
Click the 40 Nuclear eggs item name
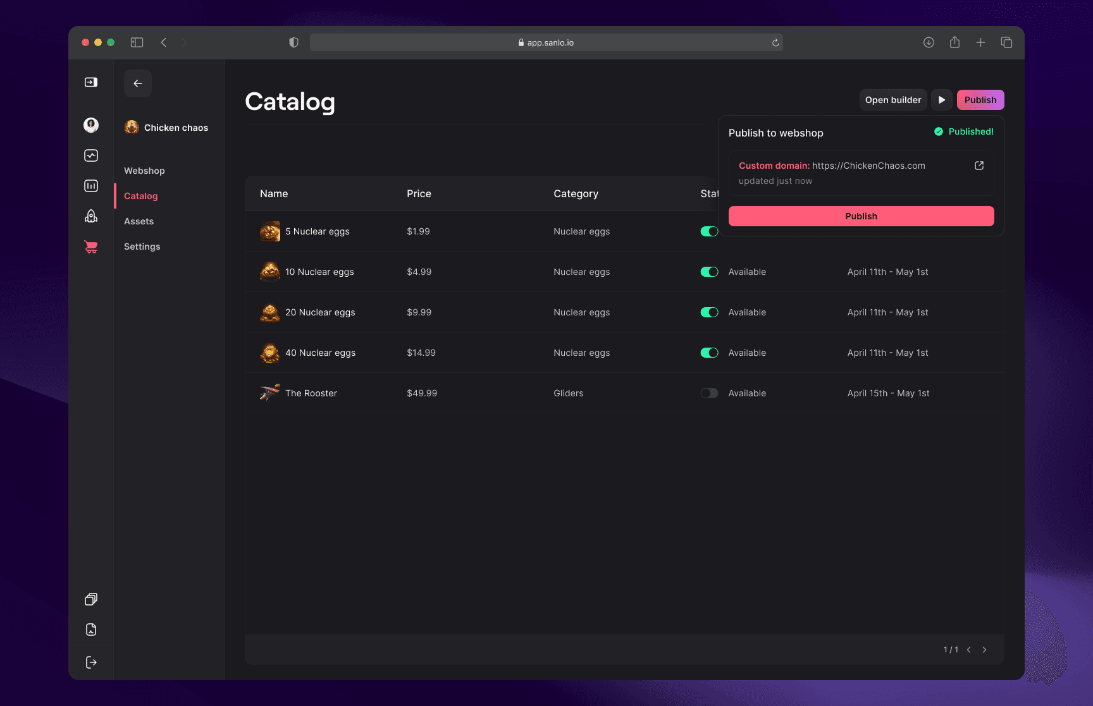click(320, 353)
